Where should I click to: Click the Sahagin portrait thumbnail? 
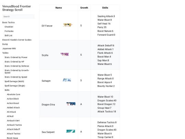coord(67,80)
